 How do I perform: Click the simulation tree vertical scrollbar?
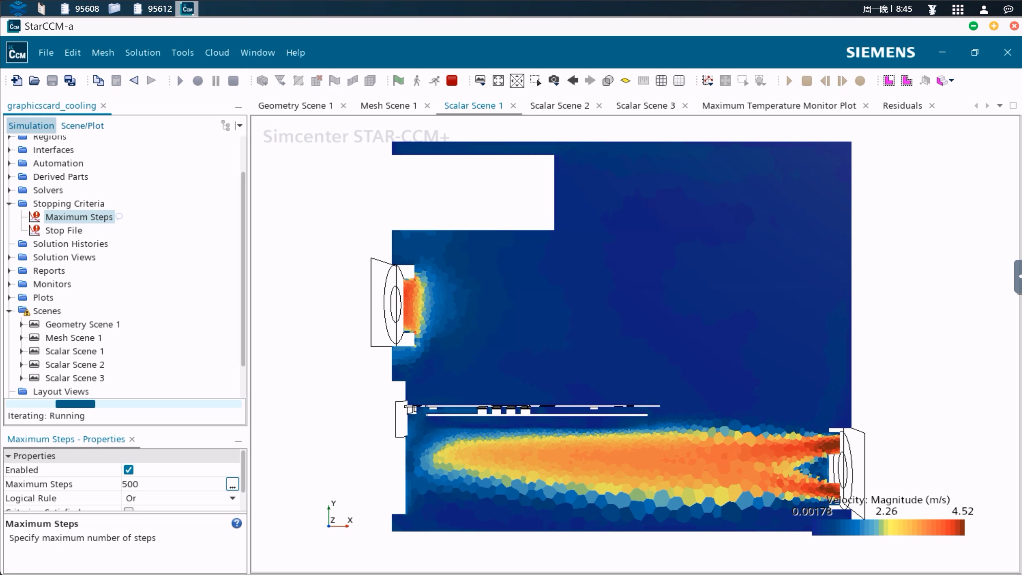(x=243, y=268)
